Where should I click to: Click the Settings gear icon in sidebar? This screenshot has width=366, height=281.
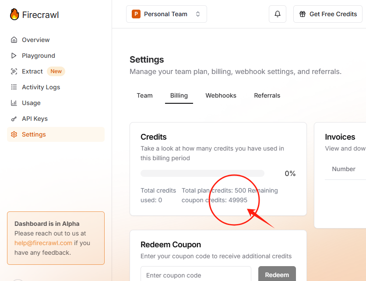14,134
